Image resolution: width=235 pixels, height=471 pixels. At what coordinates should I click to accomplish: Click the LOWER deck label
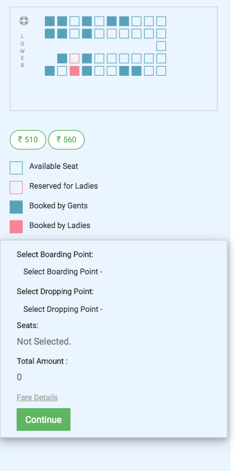tap(22, 51)
